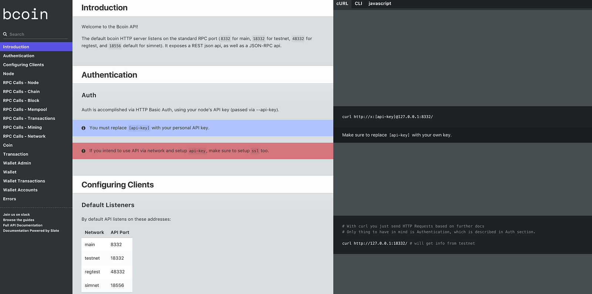This screenshot has width=592, height=294.
Task: Go to Configuring Clients section
Action: [24, 65]
